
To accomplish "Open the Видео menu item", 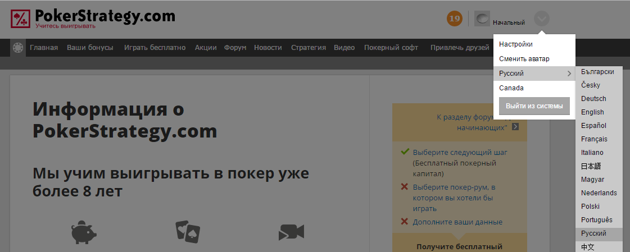I will point(345,47).
